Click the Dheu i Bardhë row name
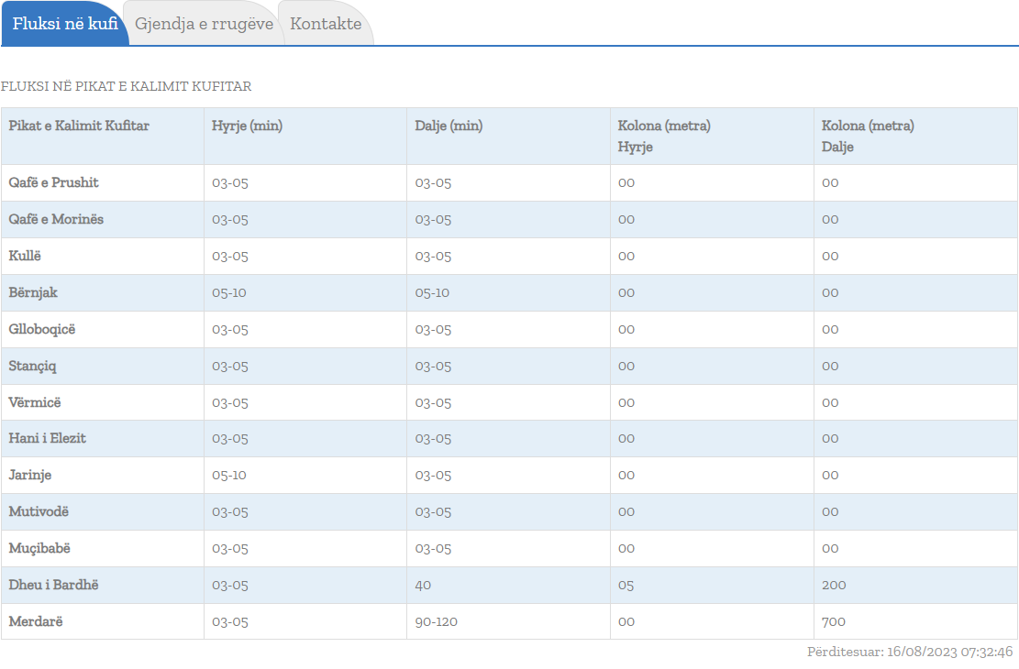This screenshot has height=669, width=1019. point(51,585)
